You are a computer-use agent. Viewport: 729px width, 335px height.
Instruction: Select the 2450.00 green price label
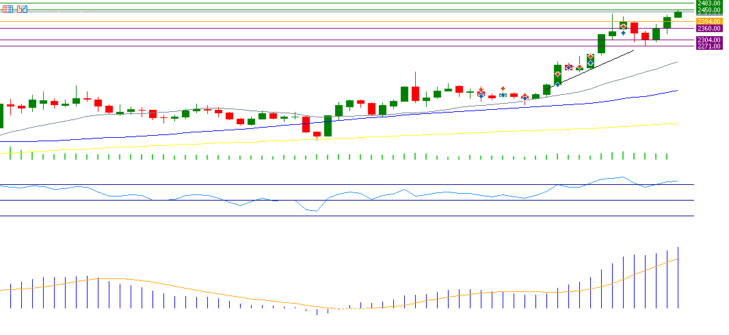(708, 10)
